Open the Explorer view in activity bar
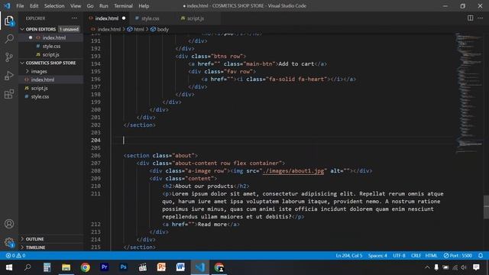This screenshot has width=489, height=275. (x=9, y=21)
